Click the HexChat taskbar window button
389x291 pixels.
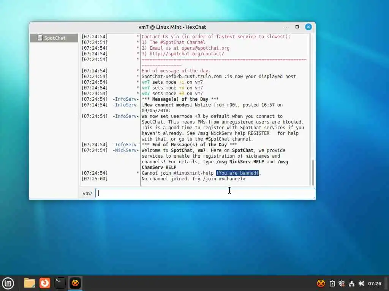[x=75, y=283]
